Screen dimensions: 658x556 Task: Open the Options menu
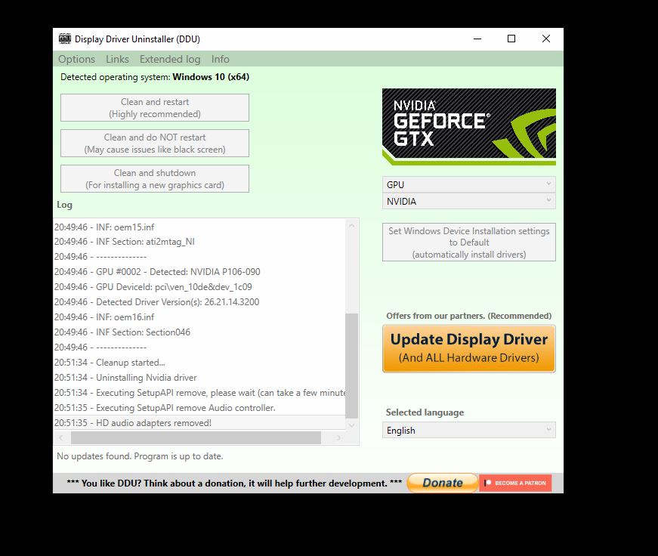pos(76,59)
